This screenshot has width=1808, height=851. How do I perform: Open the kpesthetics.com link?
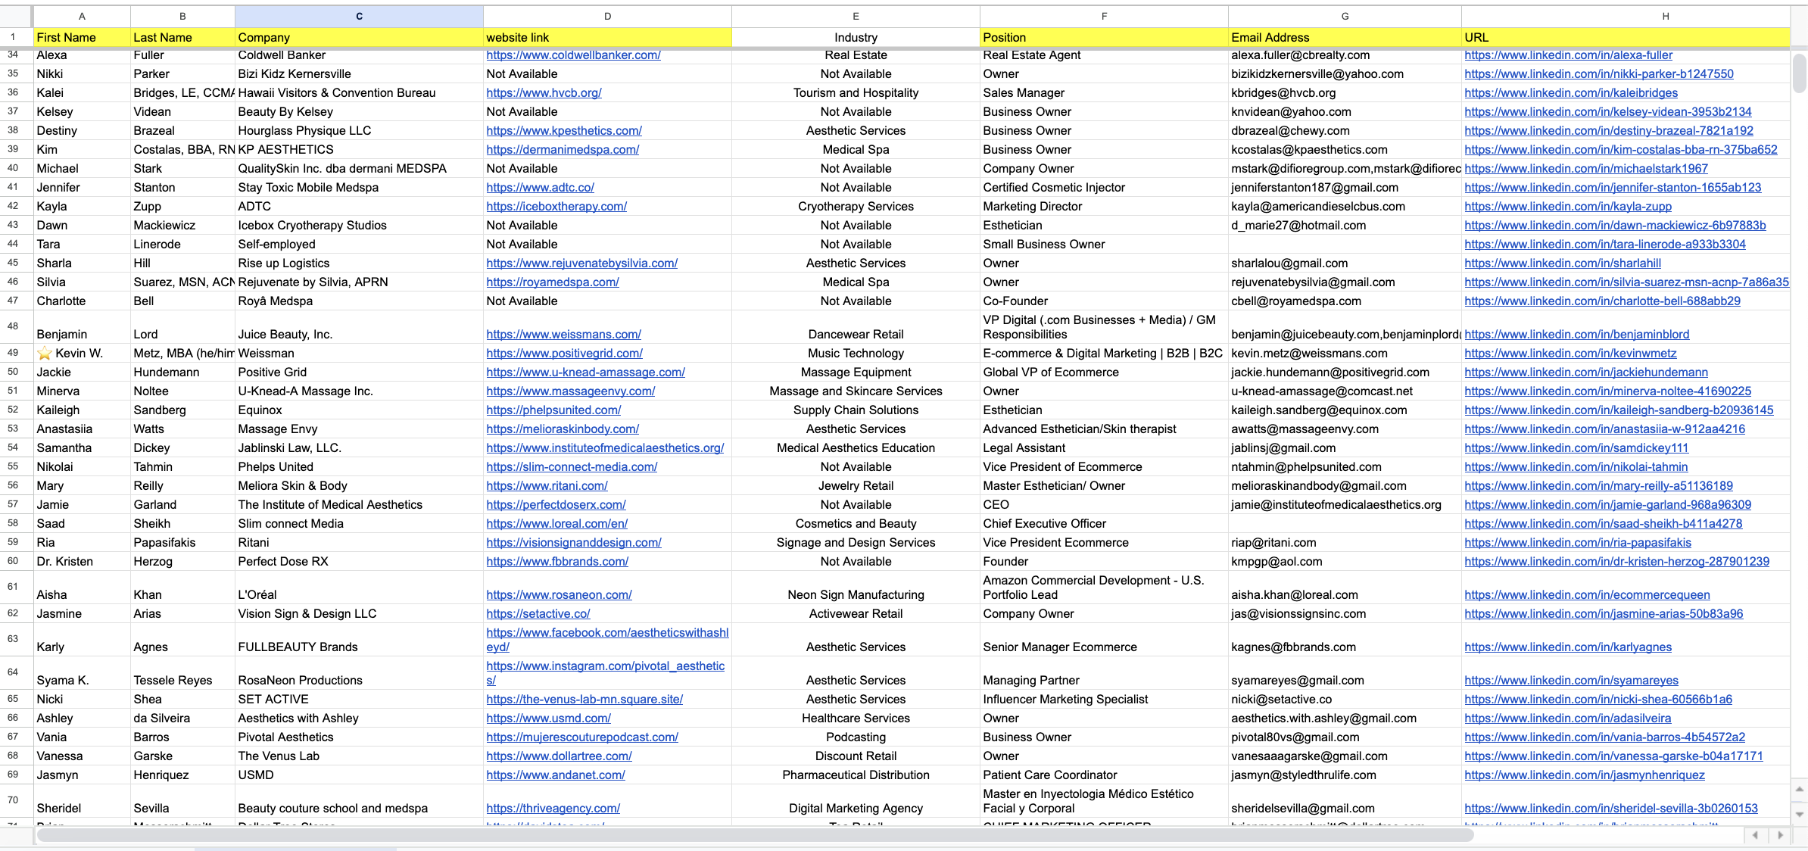[x=563, y=130]
